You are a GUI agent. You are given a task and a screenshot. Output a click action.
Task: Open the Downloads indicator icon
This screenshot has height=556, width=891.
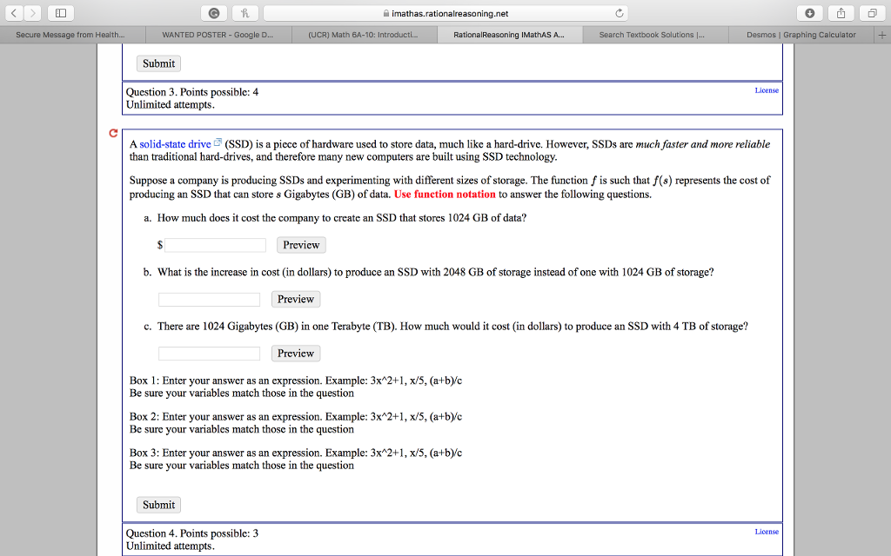(x=811, y=13)
